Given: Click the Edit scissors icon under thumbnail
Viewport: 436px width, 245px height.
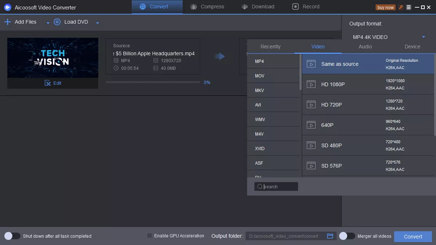Looking at the screenshot, I should pyautogui.click(x=48, y=83).
